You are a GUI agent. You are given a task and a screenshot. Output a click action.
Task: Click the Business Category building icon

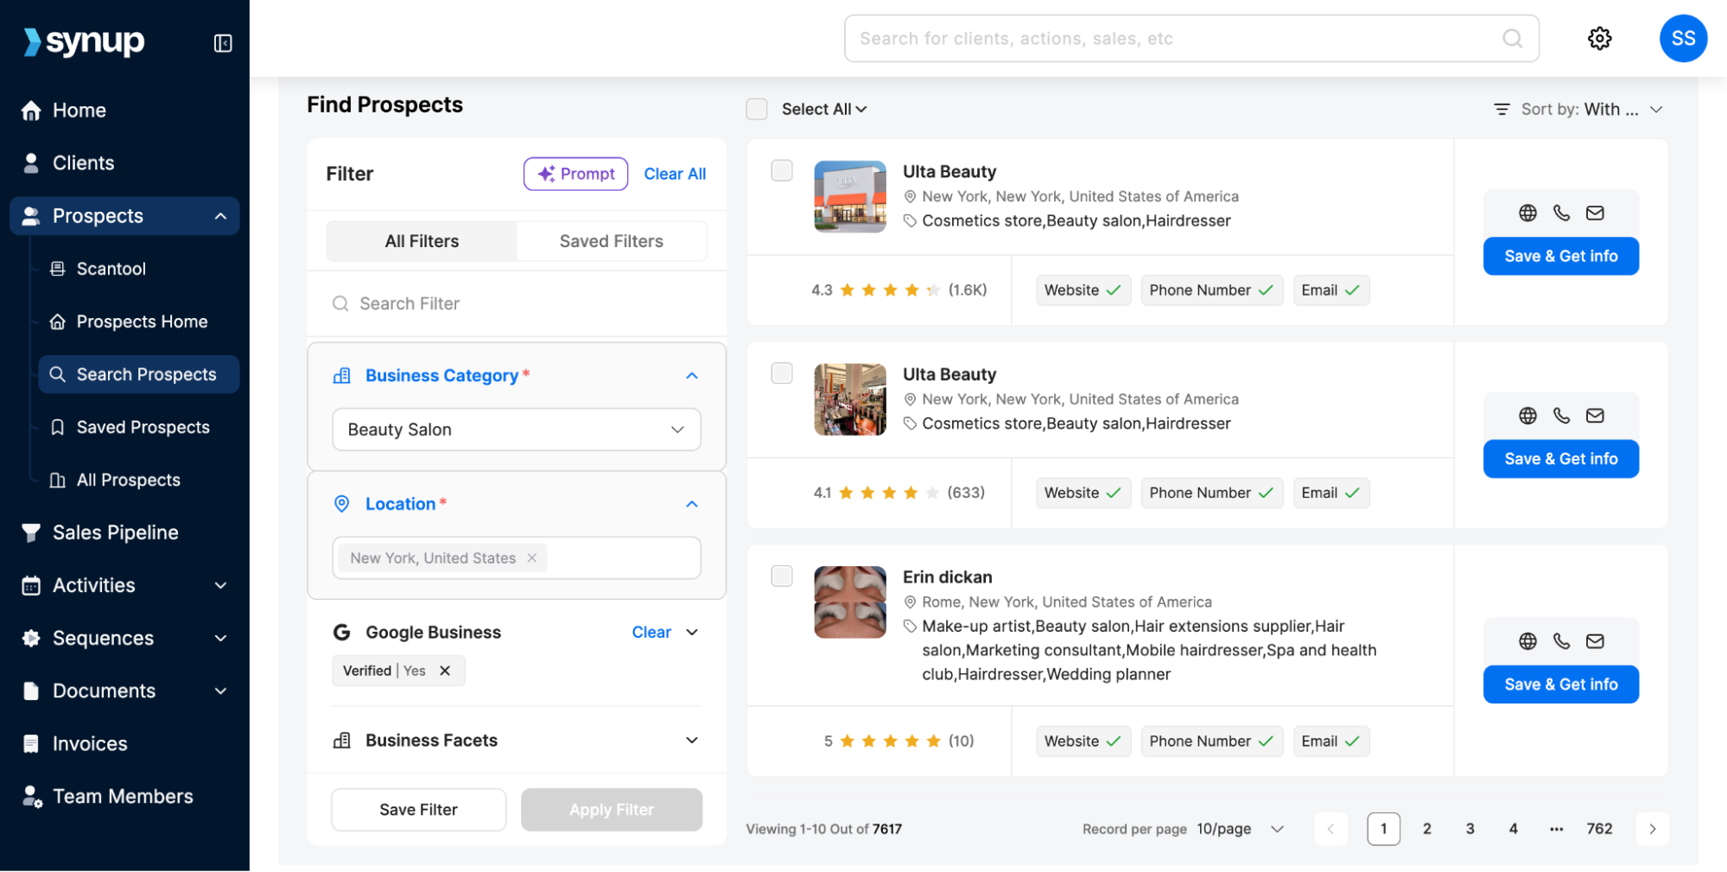pos(342,376)
